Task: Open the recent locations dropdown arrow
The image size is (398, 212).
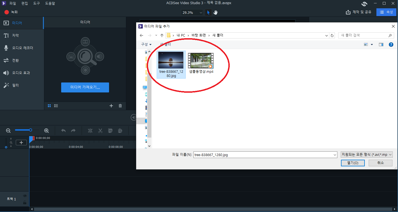Action: (156, 35)
